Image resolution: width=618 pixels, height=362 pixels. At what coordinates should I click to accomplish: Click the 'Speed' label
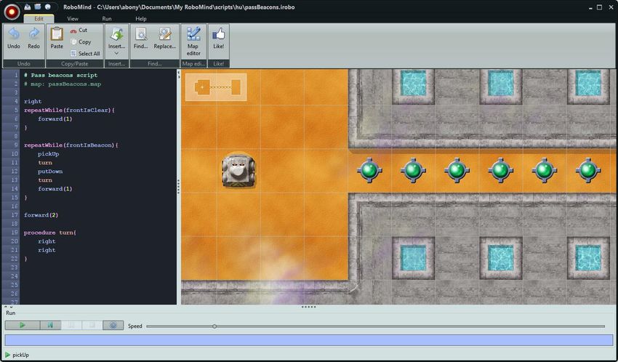[x=135, y=326]
